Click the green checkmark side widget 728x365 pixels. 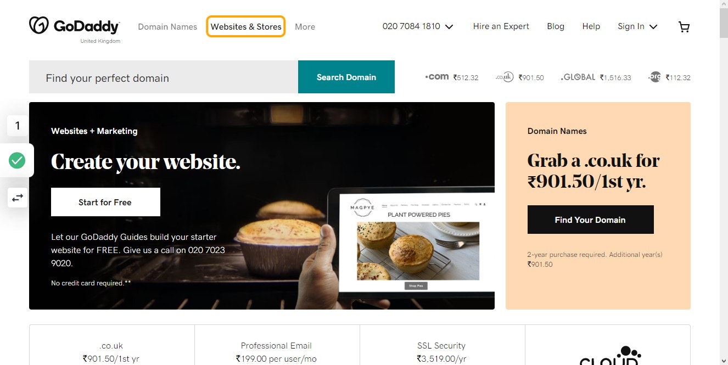coord(17,160)
